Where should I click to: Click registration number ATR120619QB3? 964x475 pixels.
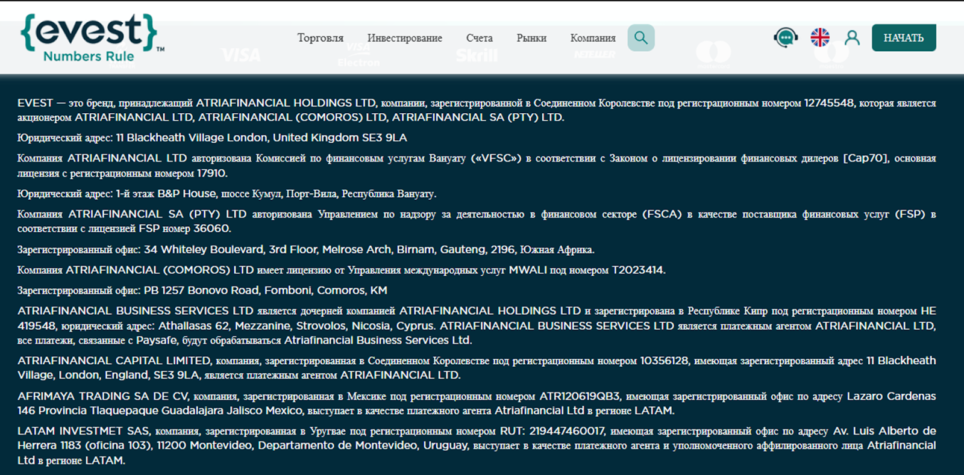[x=580, y=396]
